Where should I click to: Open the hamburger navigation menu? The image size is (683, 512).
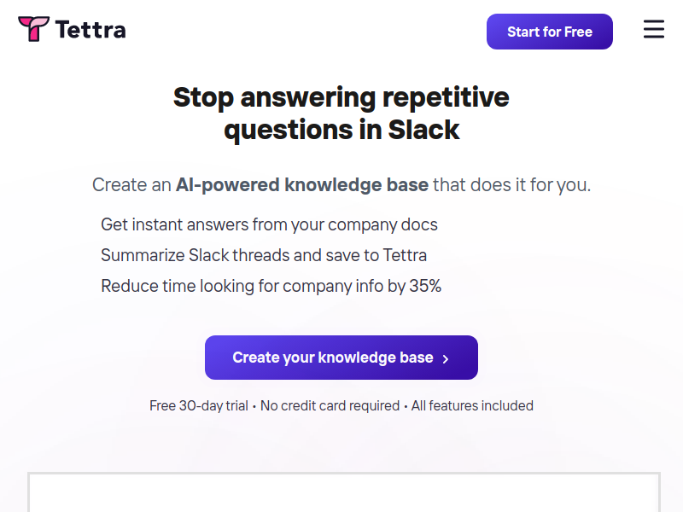coord(654,29)
